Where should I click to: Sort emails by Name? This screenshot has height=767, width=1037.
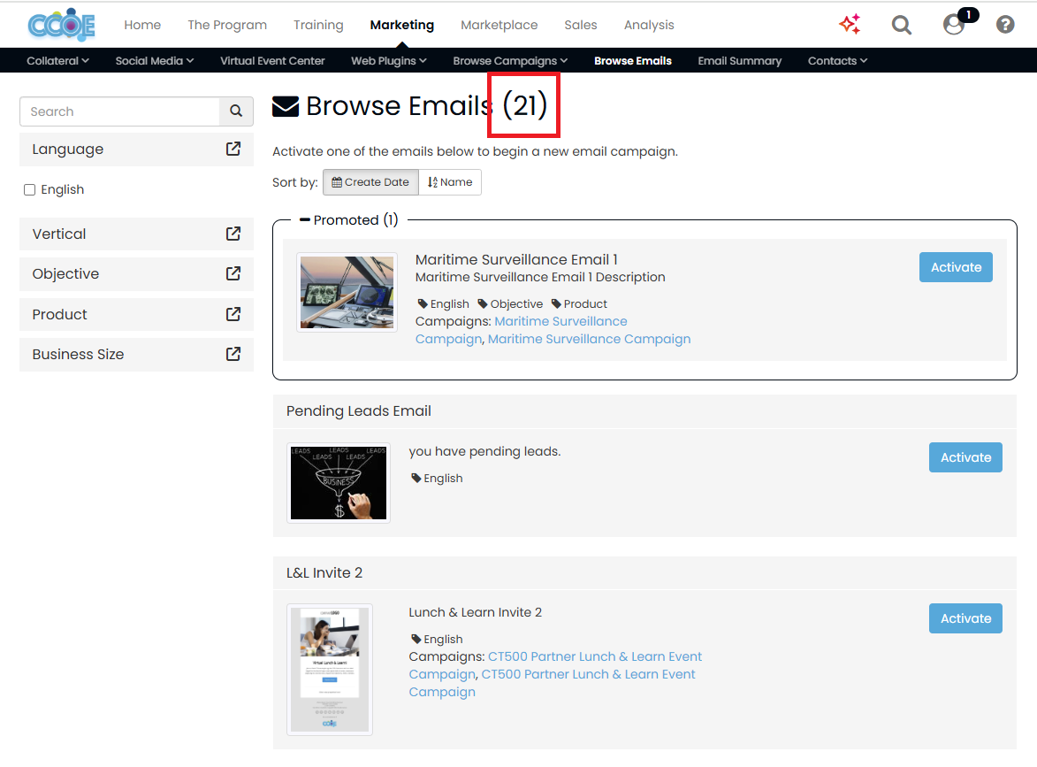tap(450, 182)
